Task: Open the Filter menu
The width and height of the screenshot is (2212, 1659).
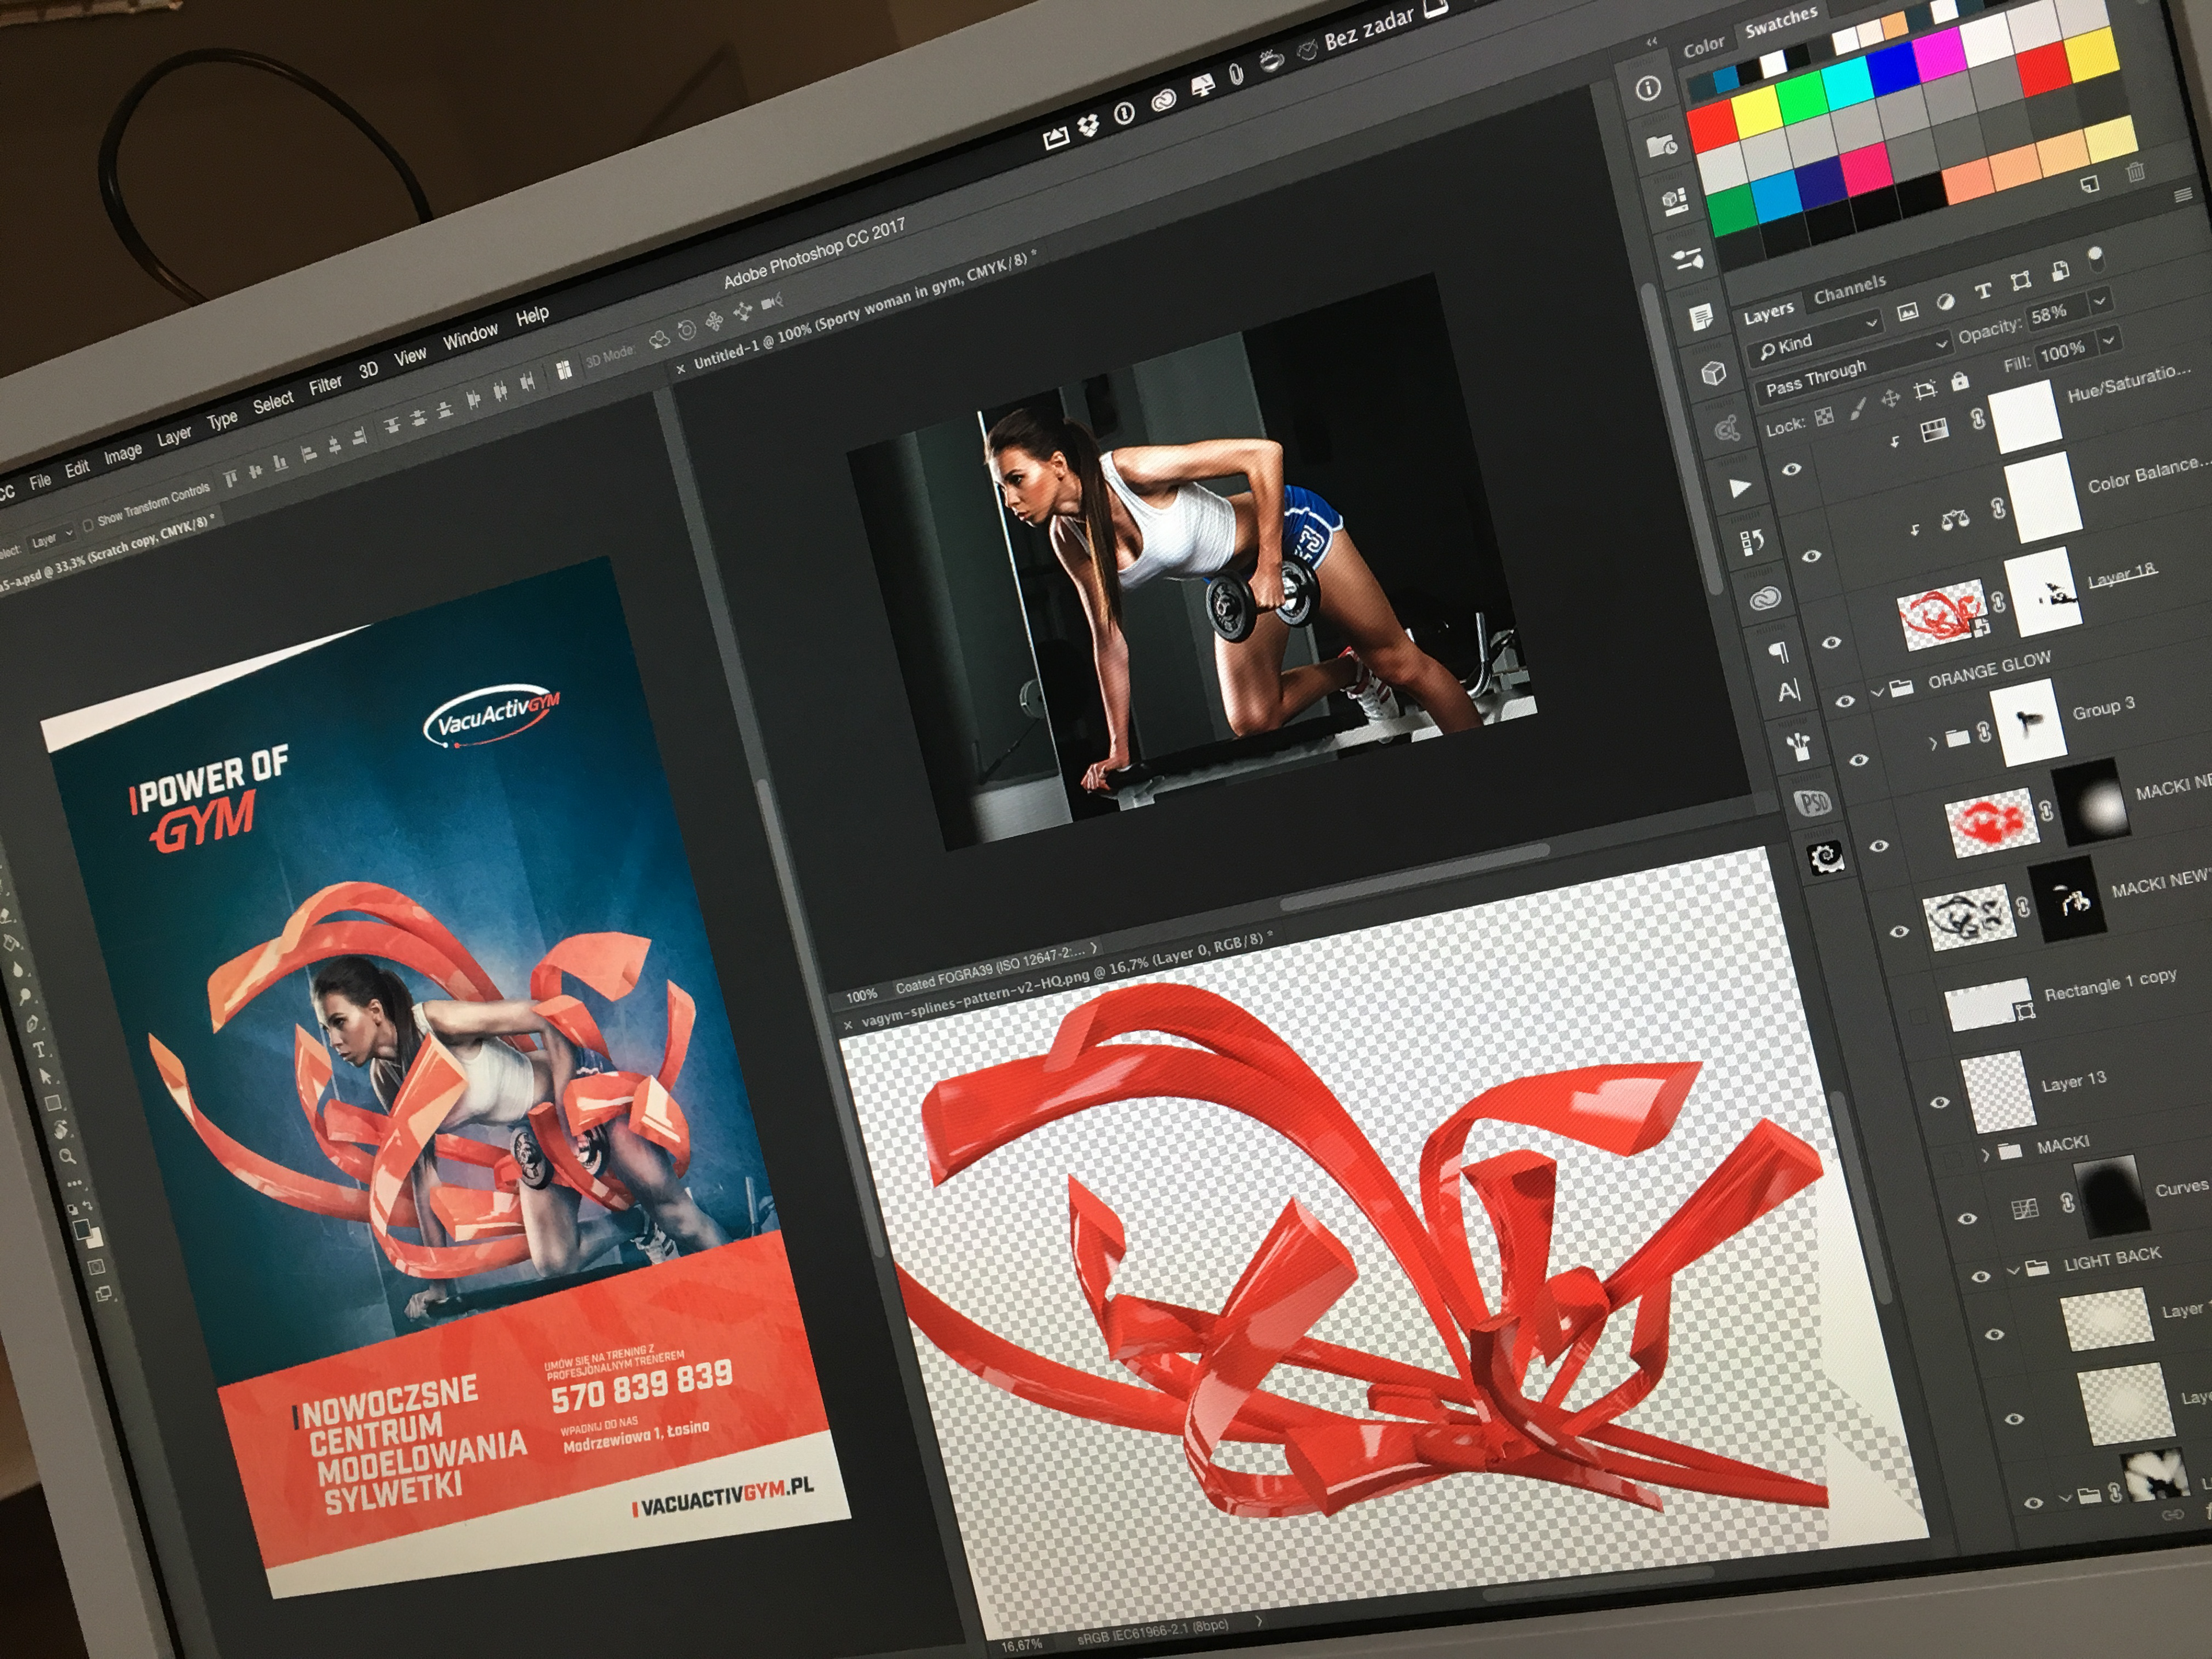Action: [x=325, y=386]
